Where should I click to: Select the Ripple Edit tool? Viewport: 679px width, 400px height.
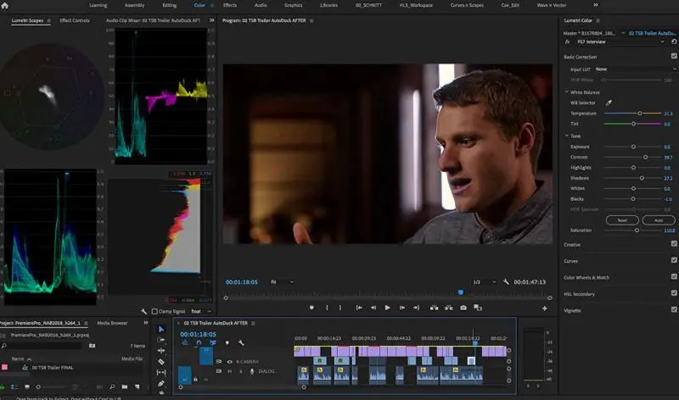tap(161, 351)
